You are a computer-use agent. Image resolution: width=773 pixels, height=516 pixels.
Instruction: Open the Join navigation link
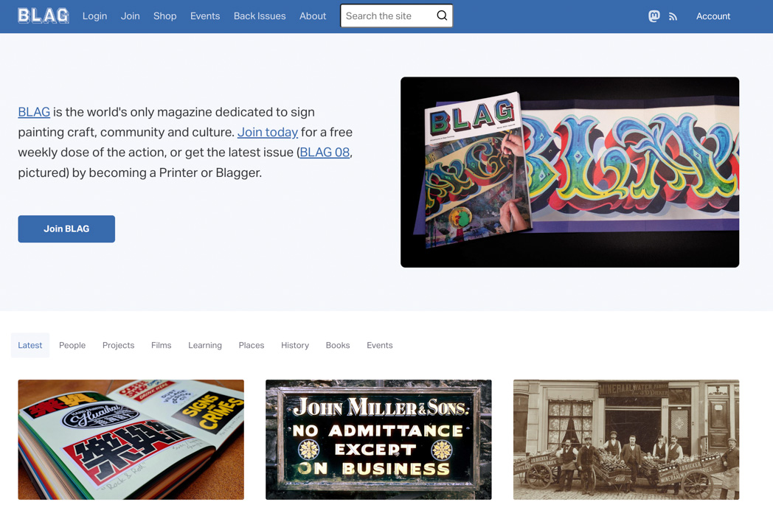[130, 15]
